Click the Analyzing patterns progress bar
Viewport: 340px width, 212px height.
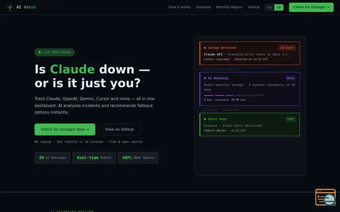(219, 95)
